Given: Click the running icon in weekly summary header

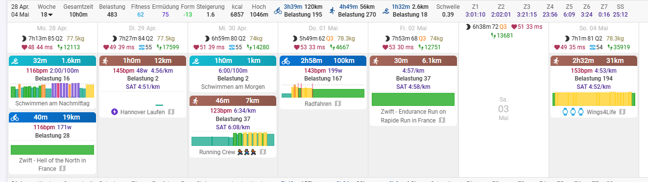Looking at the screenshot, I should 332,11.
